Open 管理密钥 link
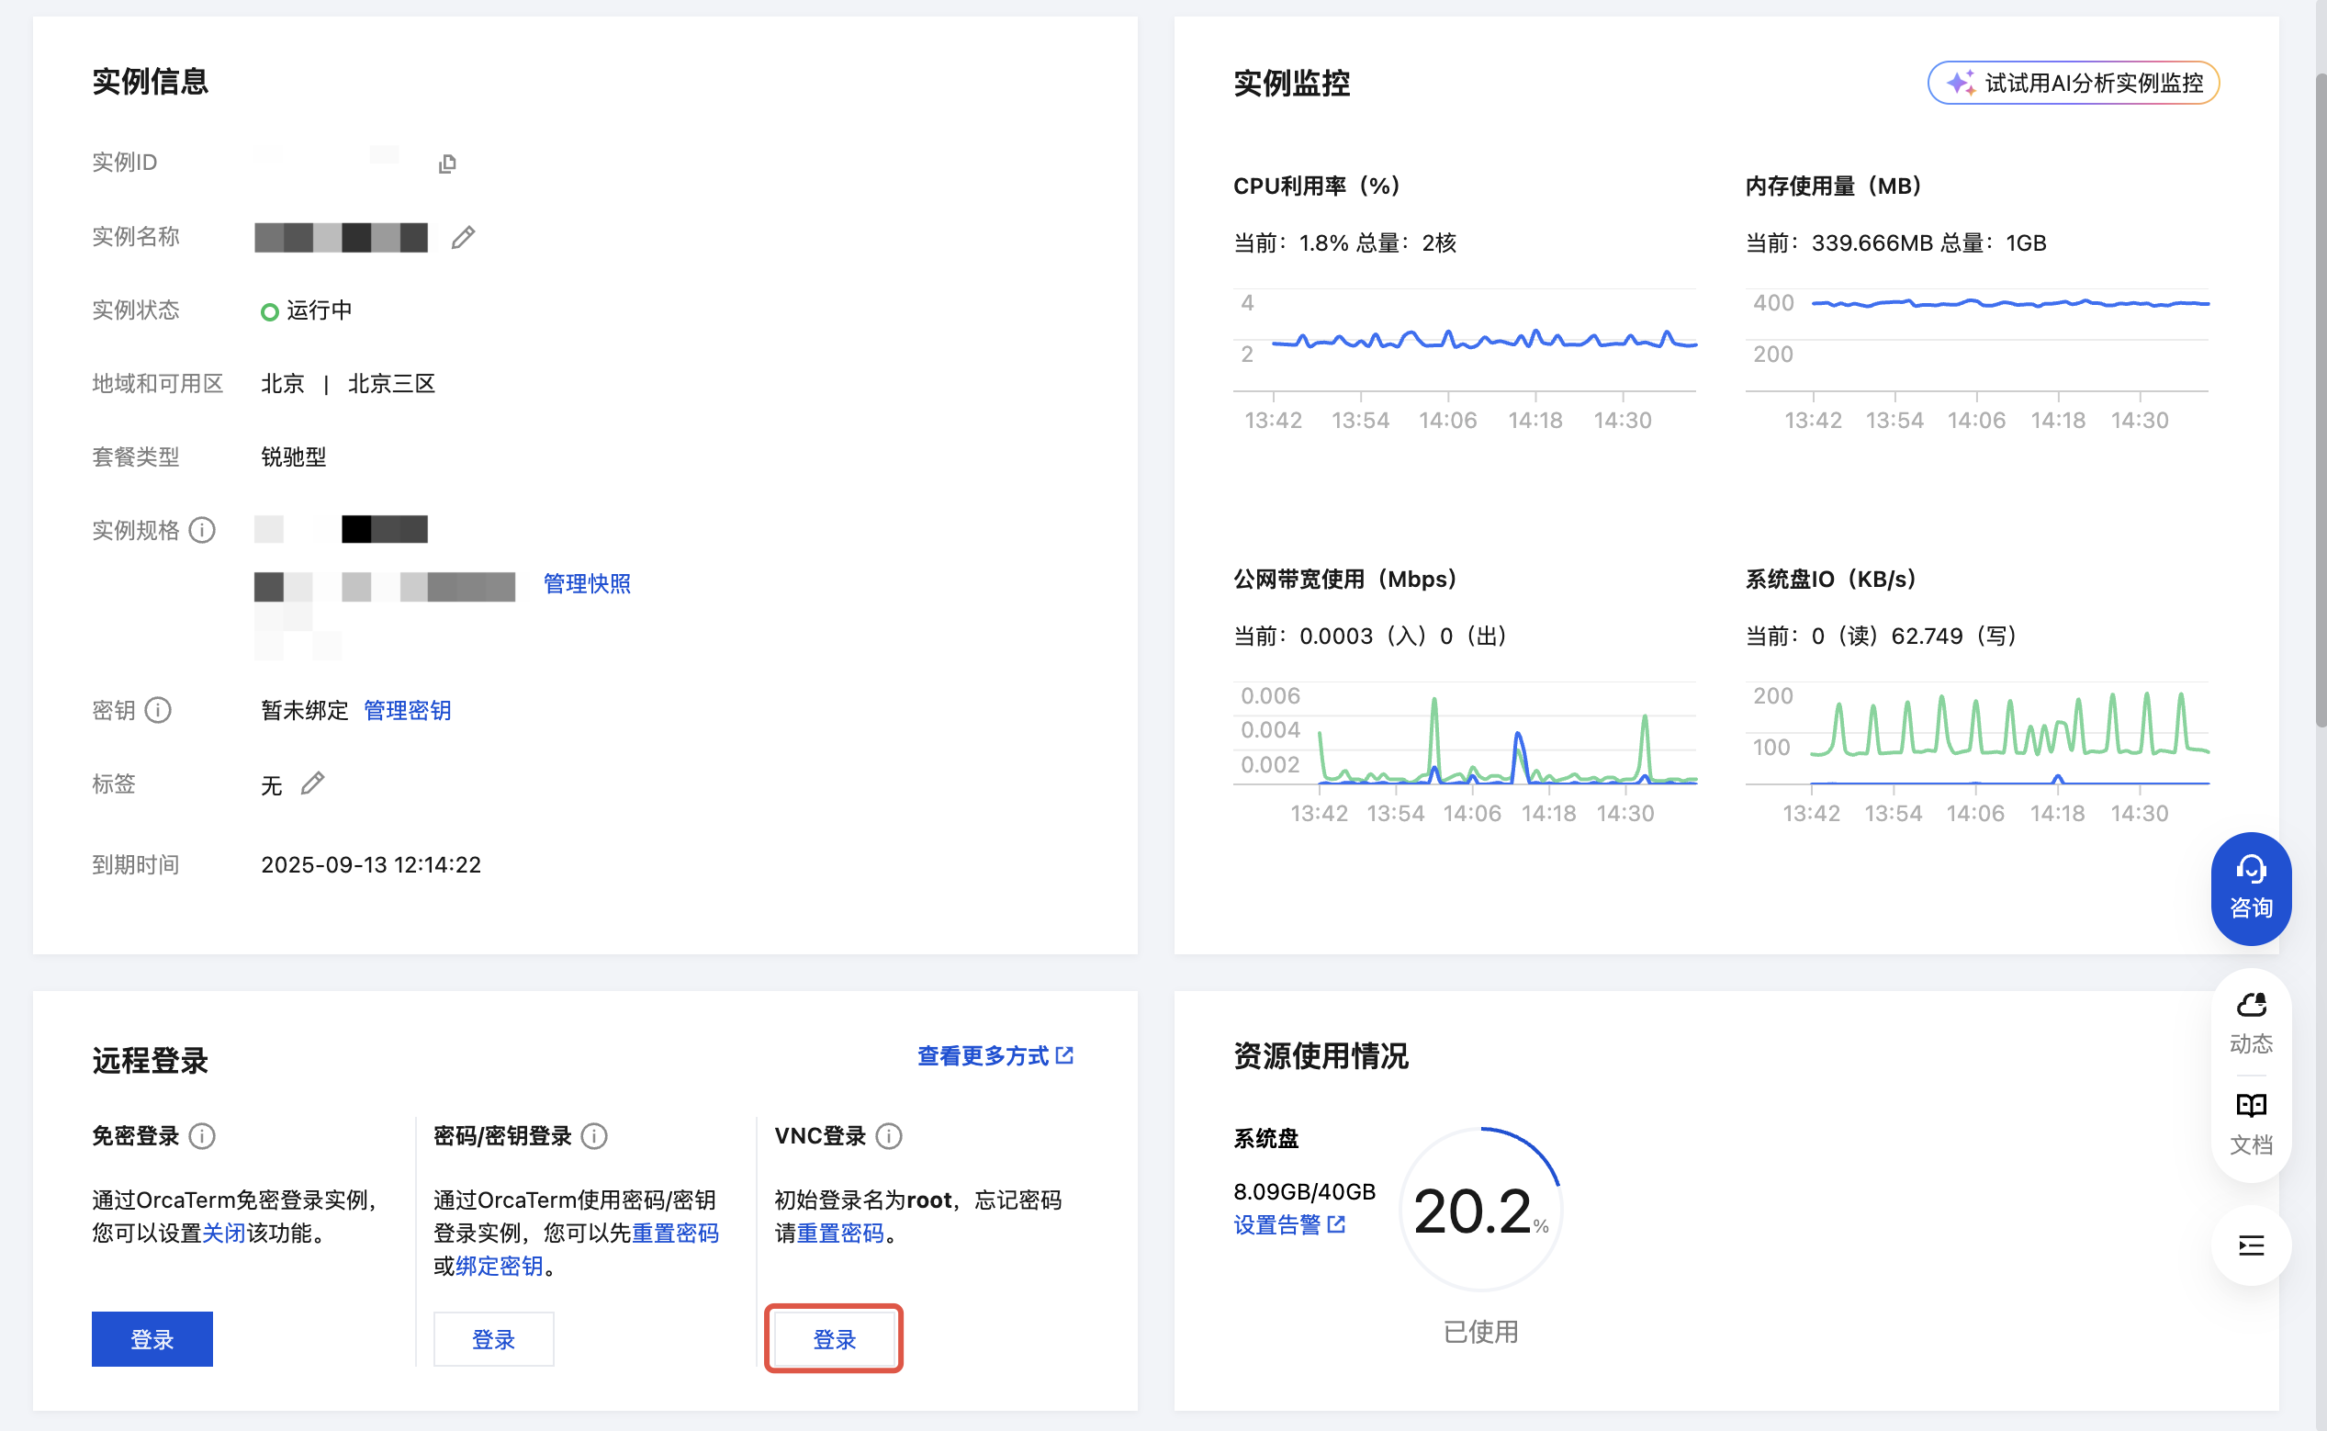 407,710
